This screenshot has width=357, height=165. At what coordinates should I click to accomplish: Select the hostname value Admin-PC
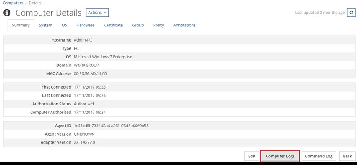(83, 40)
